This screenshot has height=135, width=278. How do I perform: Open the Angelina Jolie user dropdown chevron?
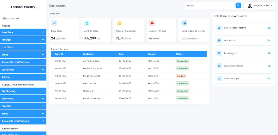coord(271,5)
